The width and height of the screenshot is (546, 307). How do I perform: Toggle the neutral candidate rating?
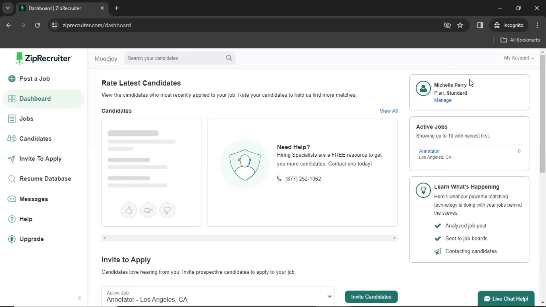[x=148, y=210]
